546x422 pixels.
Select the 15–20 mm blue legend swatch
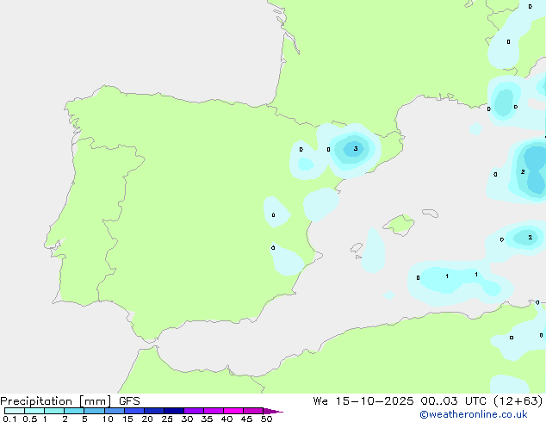(134, 411)
